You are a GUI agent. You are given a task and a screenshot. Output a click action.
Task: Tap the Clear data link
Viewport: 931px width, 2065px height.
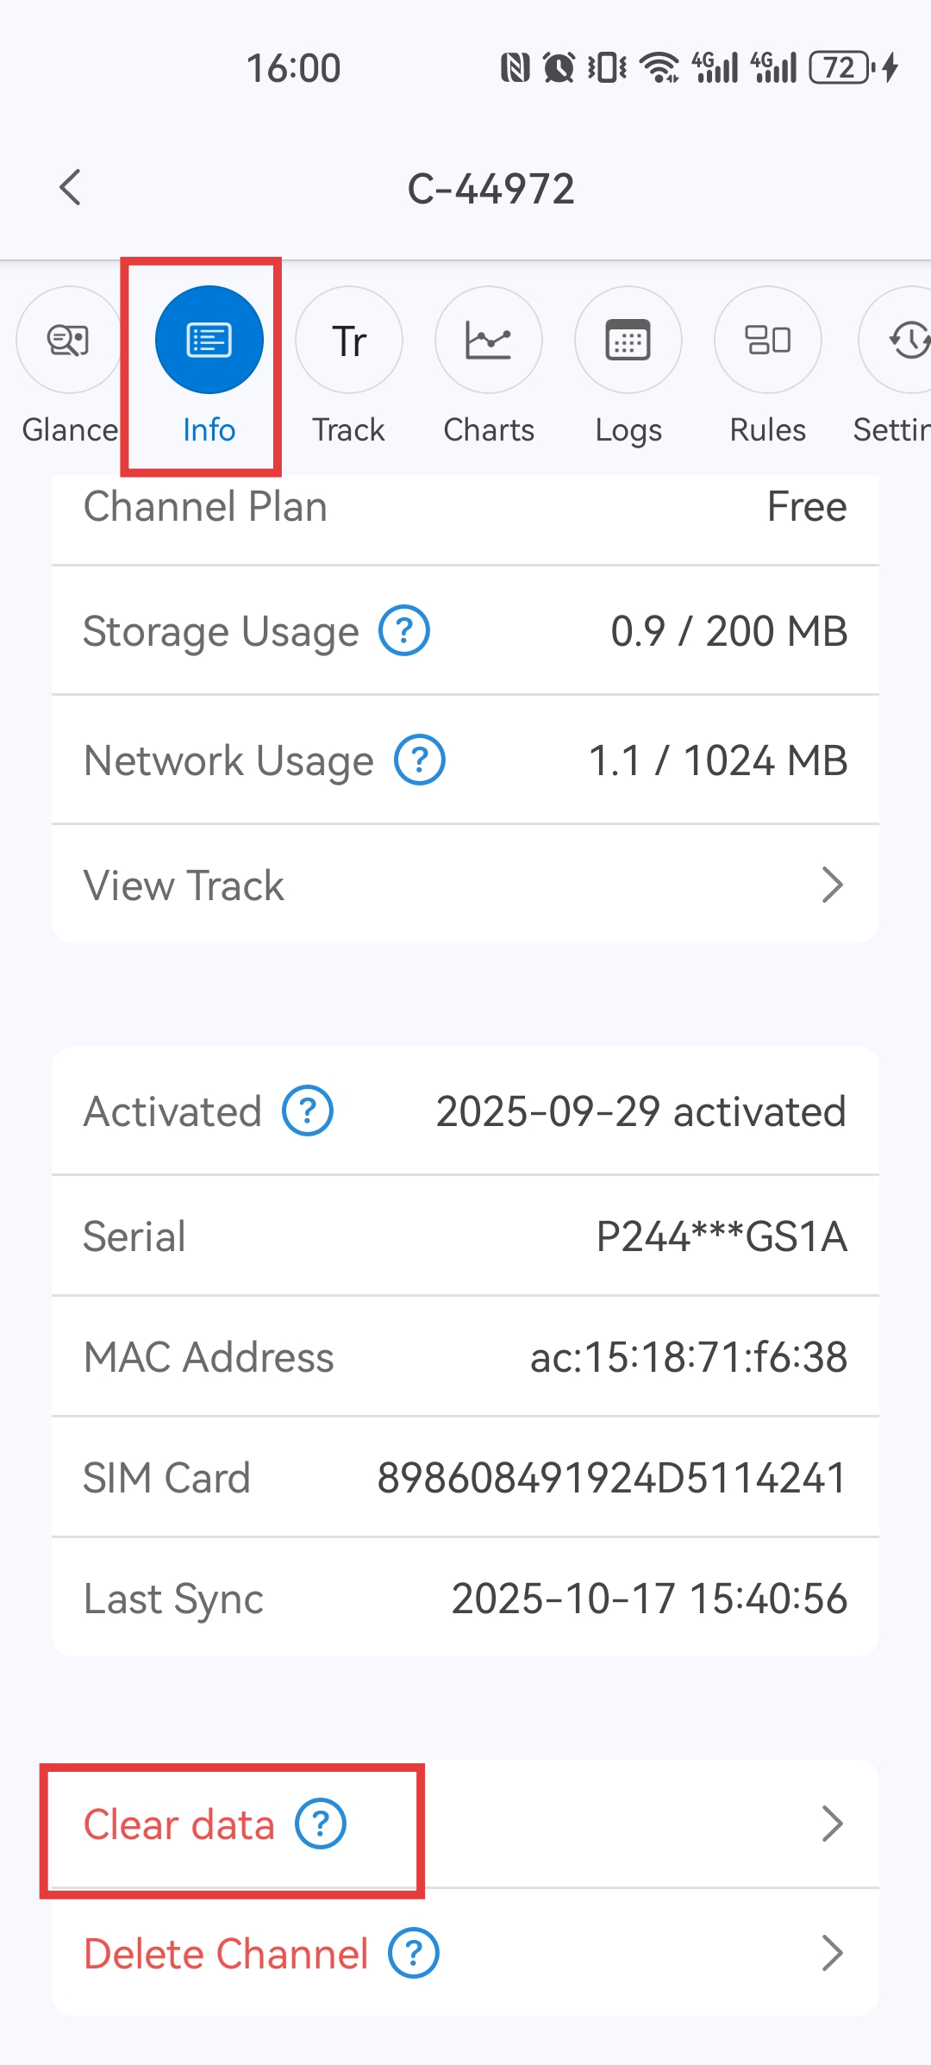click(179, 1824)
